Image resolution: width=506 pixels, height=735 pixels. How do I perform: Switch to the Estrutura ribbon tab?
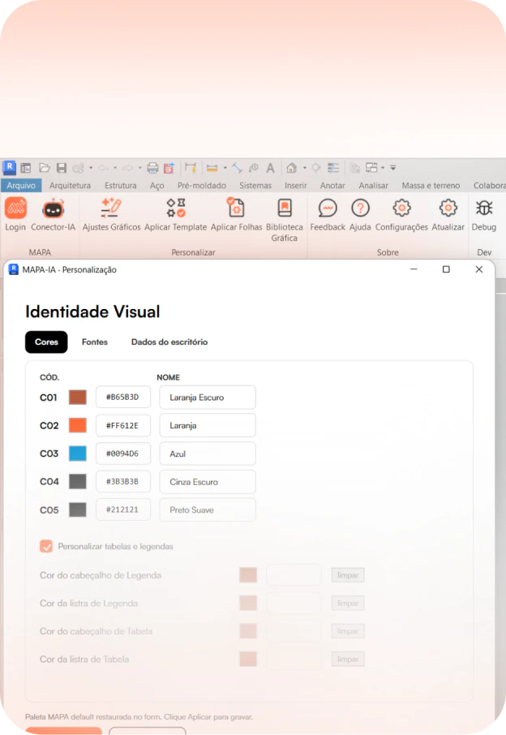120,185
